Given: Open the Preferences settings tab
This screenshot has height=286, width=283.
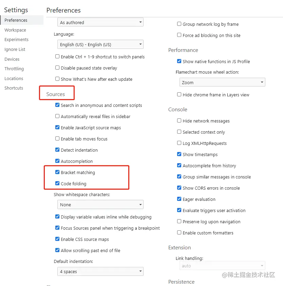Looking at the screenshot, I should point(16,20).
